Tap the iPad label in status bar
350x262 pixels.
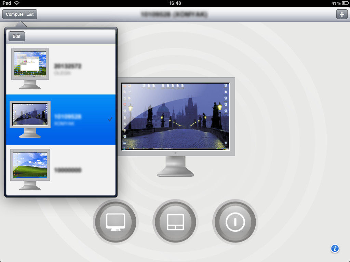(6, 3)
